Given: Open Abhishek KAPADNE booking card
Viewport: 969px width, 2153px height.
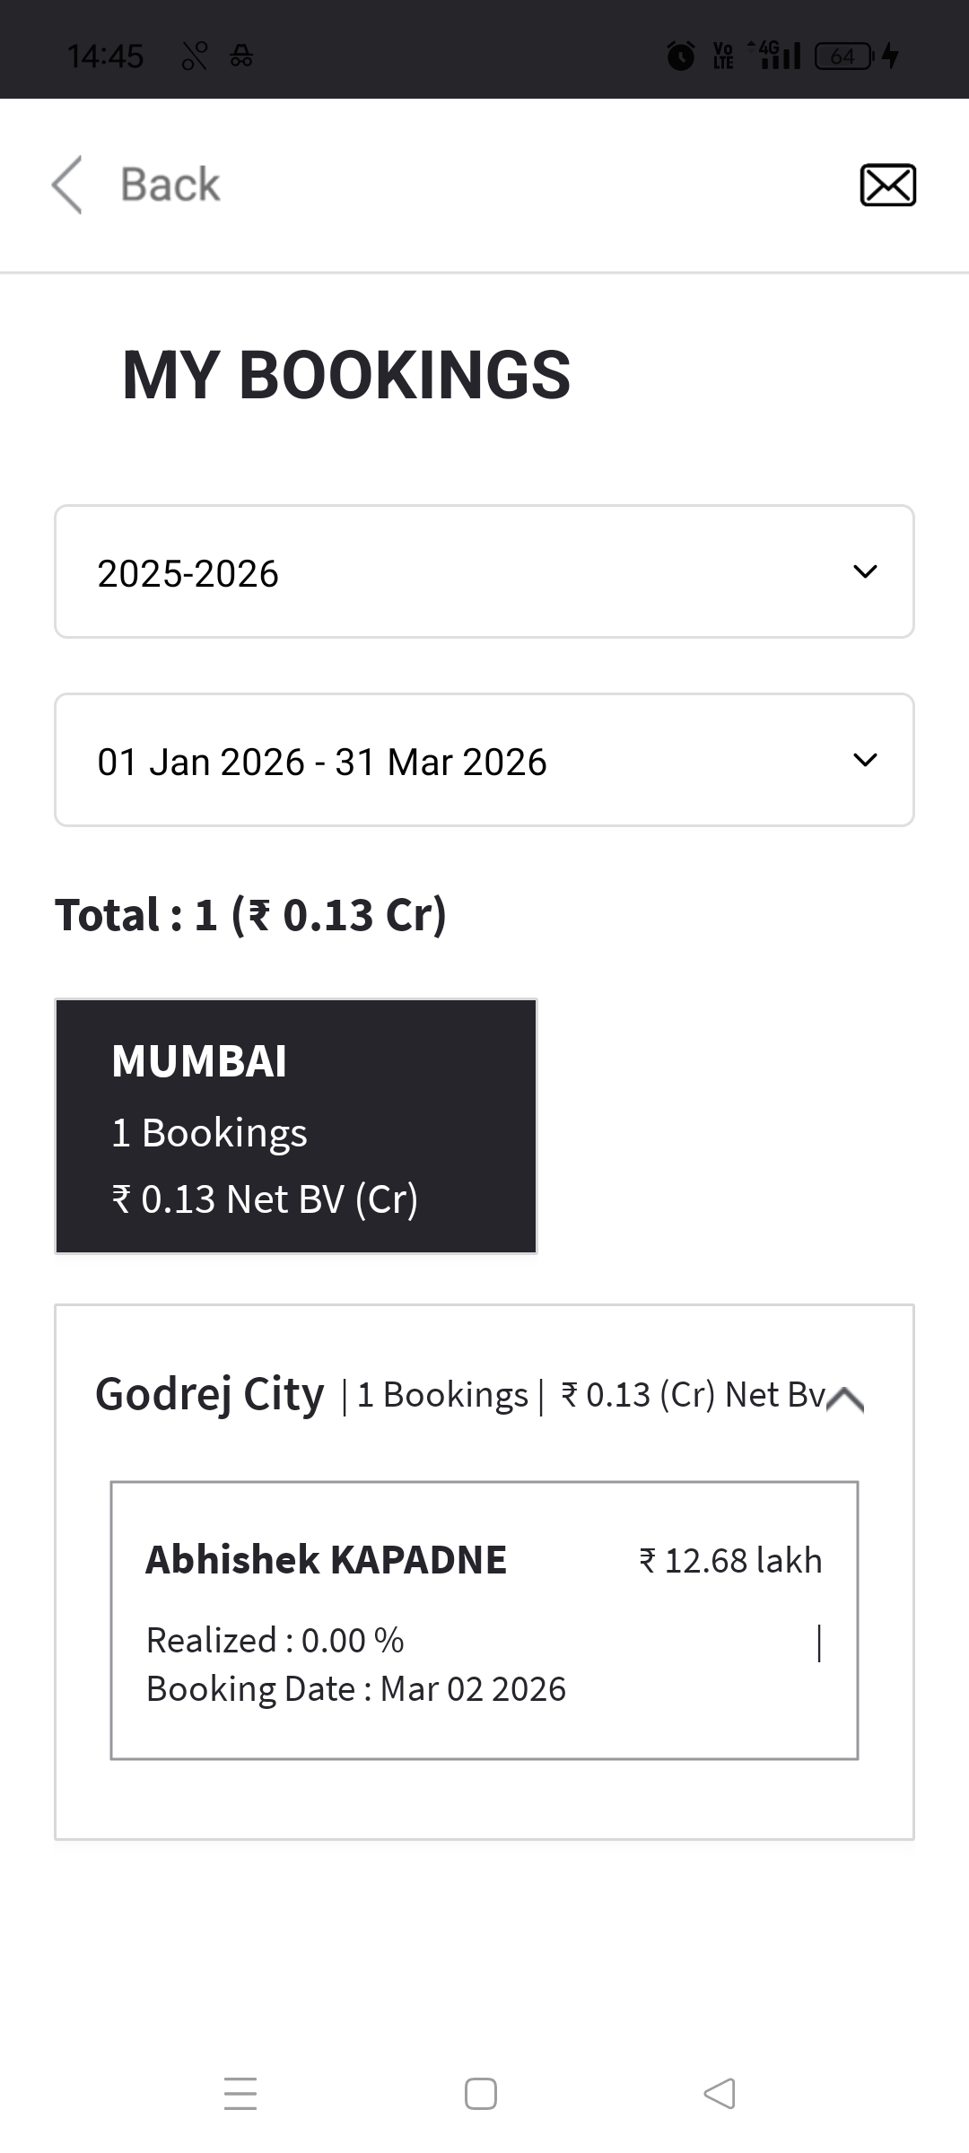Looking at the screenshot, I should coord(484,1620).
